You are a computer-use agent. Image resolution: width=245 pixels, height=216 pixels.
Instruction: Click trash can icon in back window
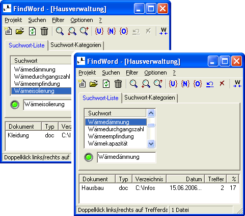tap(44, 31)
